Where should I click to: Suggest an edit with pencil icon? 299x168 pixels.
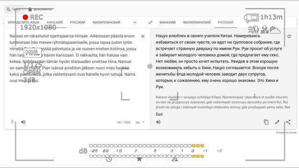[277, 122]
